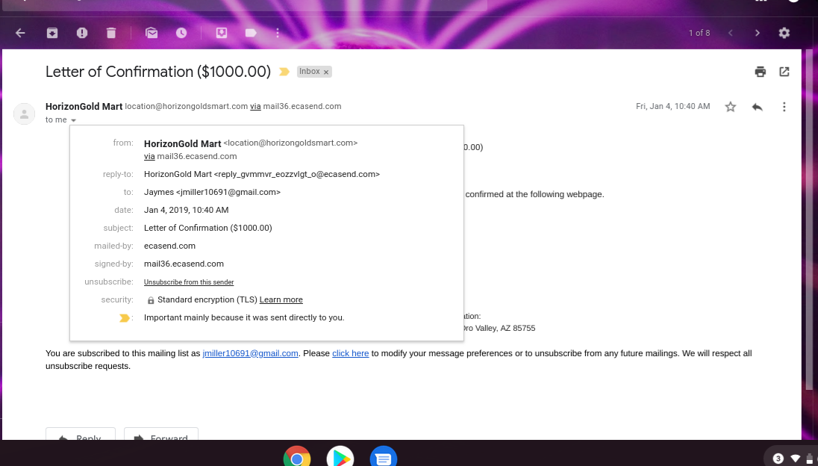Viewport: 818px width, 466px height.
Task: Click recipient 'Jaymes <jmiller10691@gmail.com>' in popup
Action: tap(212, 193)
